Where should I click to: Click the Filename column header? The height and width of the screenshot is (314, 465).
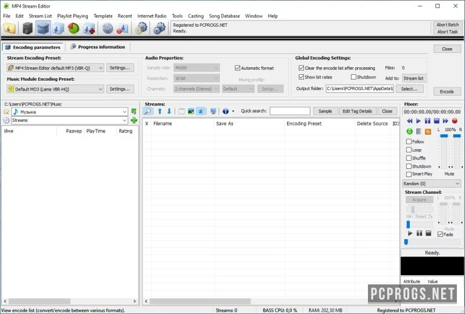pyautogui.click(x=182, y=124)
